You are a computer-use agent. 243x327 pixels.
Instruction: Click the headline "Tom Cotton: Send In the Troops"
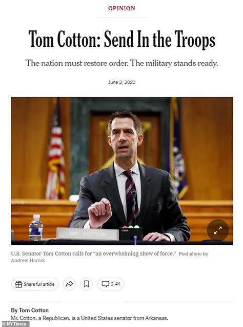coord(122,39)
